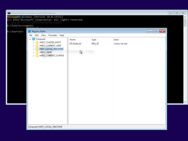Open the Help menu in Registry Editor
Viewport: 188px width, 141px height.
click(x=62, y=35)
